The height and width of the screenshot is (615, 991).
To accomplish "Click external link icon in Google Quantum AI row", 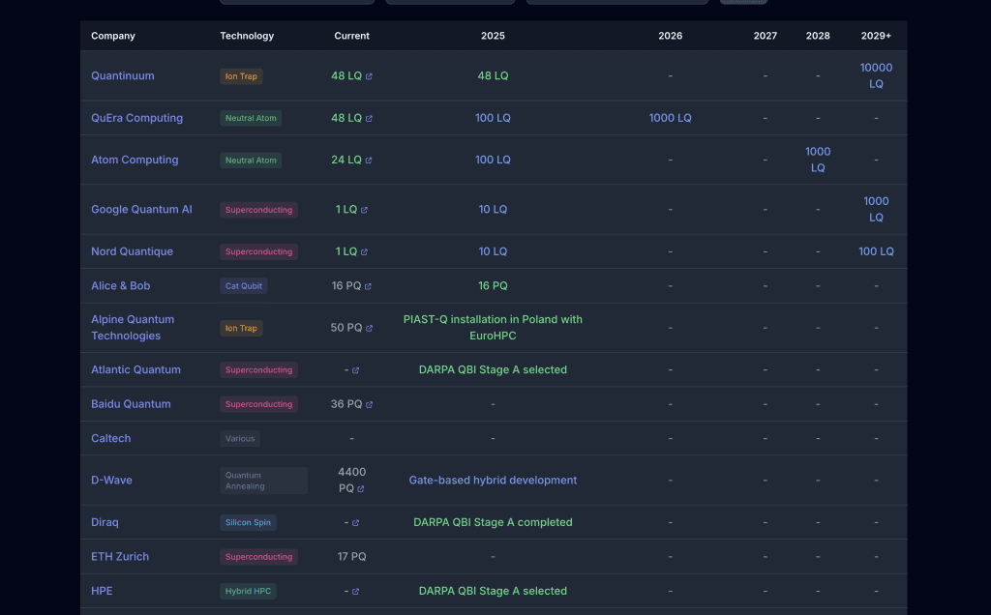I will click(x=364, y=210).
